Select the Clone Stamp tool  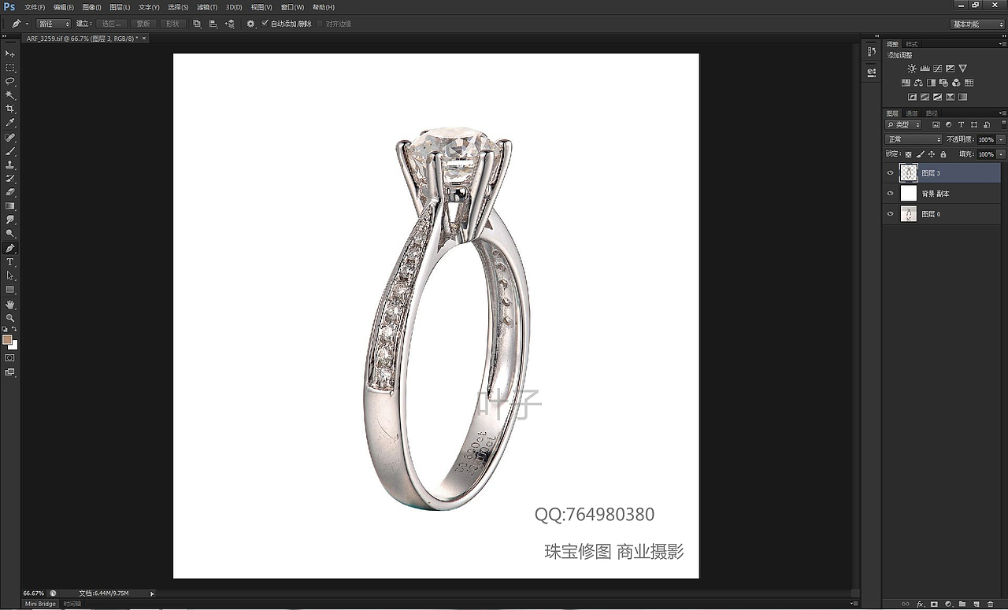pyautogui.click(x=10, y=165)
